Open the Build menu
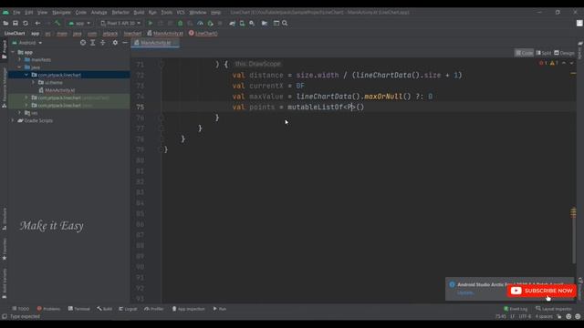 coord(139,12)
